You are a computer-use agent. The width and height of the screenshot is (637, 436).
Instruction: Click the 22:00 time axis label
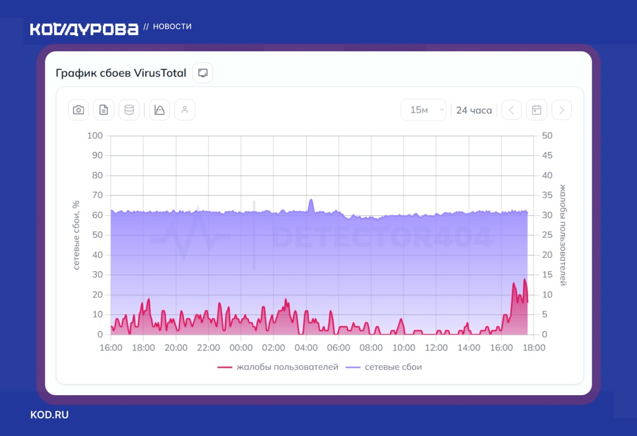tap(209, 348)
